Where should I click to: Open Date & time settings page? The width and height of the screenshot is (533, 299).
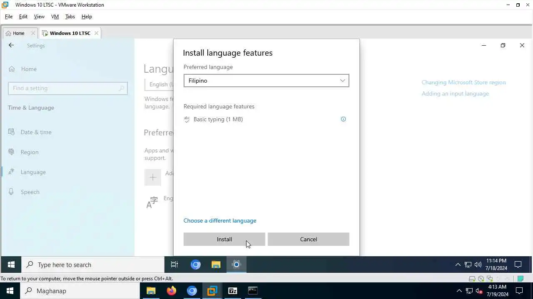point(36,132)
